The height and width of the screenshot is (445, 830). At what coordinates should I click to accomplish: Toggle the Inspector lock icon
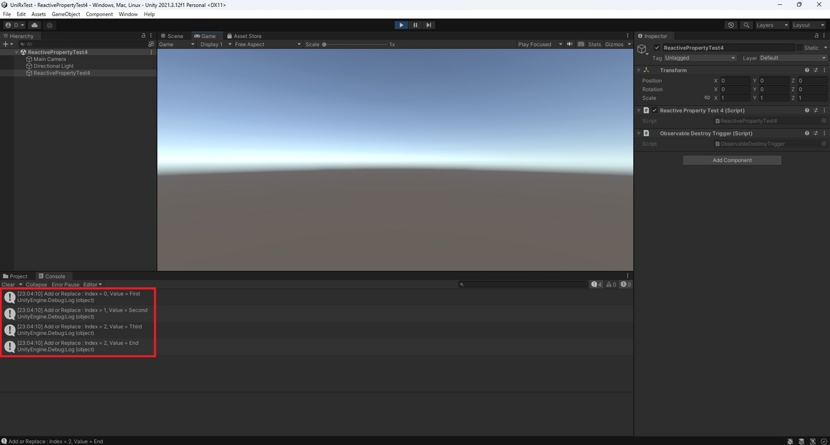(x=816, y=36)
